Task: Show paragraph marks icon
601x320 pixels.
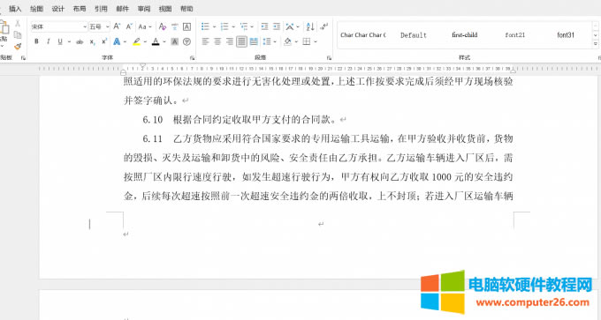Action: click(x=323, y=26)
